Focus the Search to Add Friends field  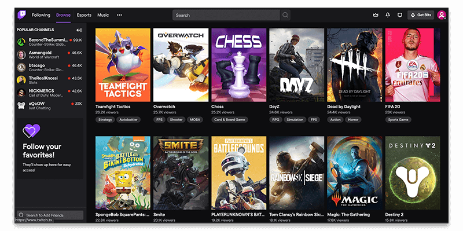[x=50, y=215]
